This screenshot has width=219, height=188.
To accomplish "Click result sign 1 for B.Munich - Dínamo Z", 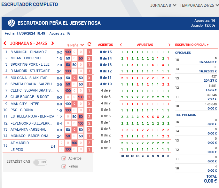I will coord(89,52).
